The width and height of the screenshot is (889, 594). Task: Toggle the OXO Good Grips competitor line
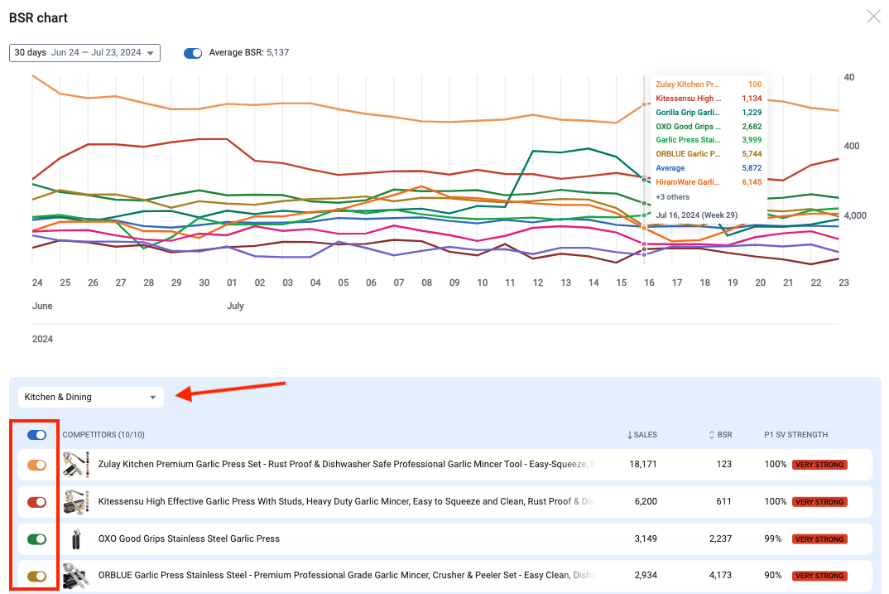pyautogui.click(x=37, y=539)
